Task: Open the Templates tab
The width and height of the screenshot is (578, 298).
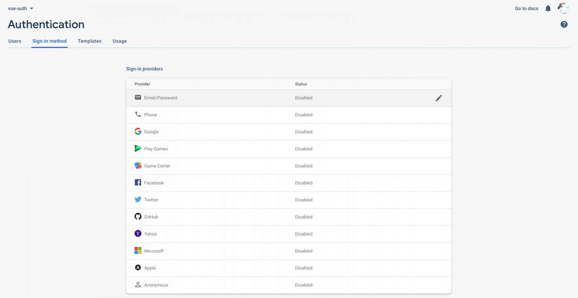Action: (x=90, y=41)
